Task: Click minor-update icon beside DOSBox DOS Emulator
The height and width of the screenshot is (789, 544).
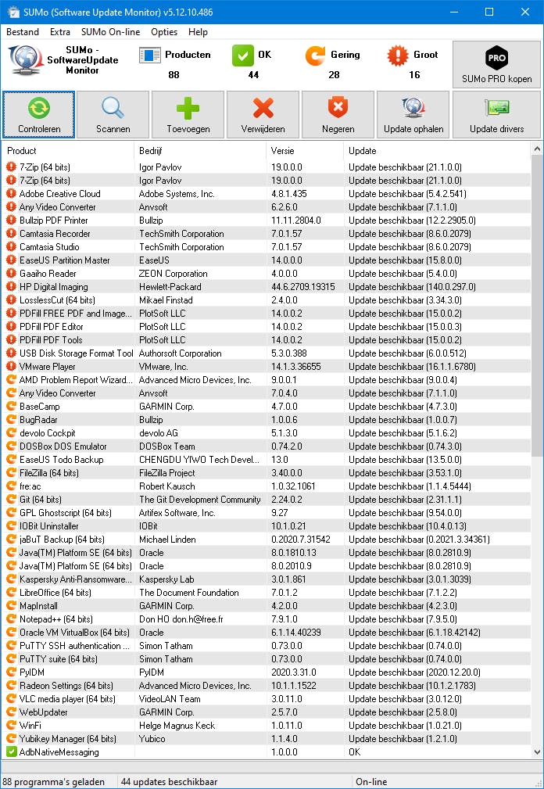Action: point(11,446)
